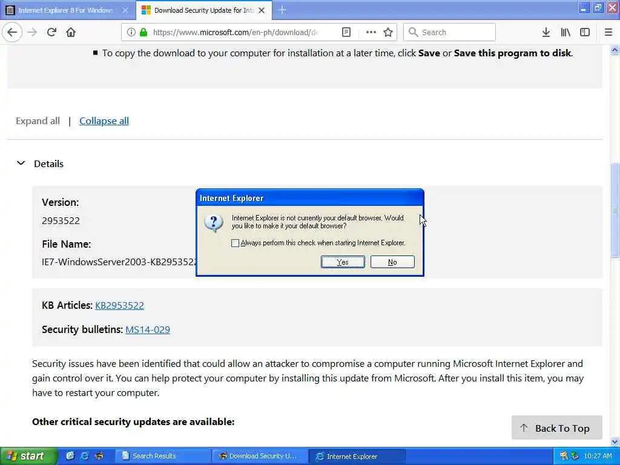Open the Firefox hamburger menu
The width and height of the screenshot is (620, 465).
608,32
